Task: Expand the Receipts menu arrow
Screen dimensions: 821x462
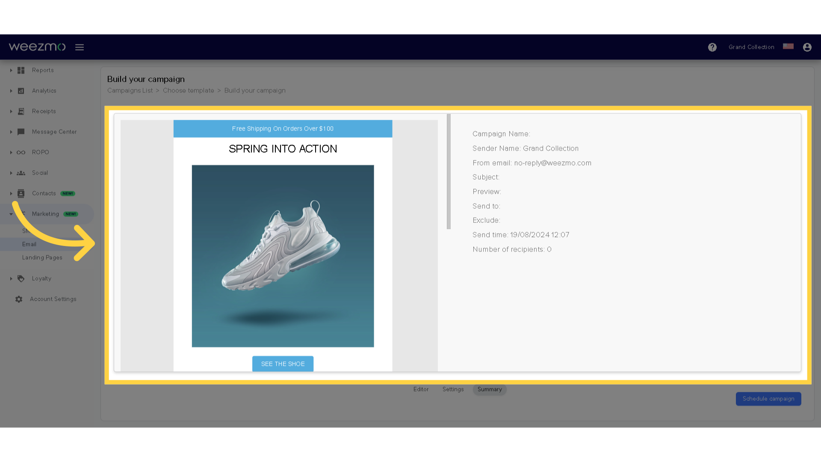Action: click(x=11, y=111)
